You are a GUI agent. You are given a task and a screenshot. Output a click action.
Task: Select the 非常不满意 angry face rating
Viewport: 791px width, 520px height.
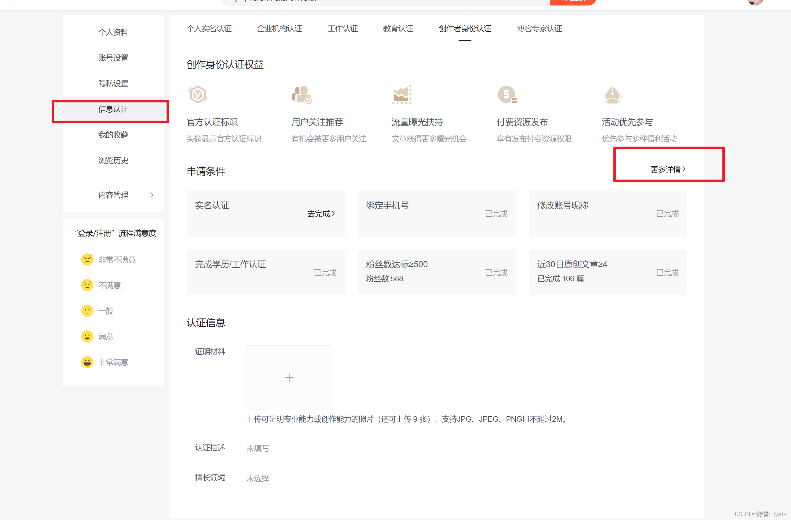pos(87,259)
